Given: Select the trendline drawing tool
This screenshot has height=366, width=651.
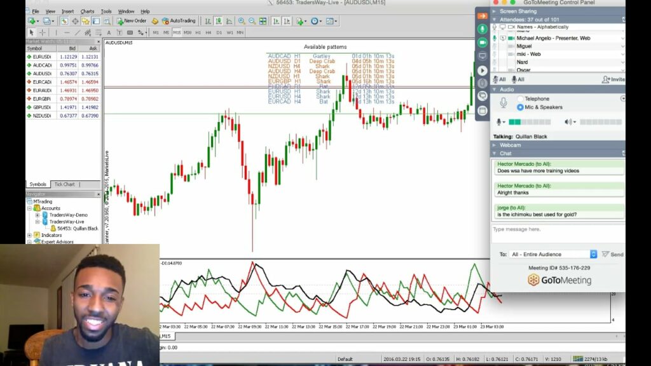Looking at the screenshot, I should click(x=78, y=32).
